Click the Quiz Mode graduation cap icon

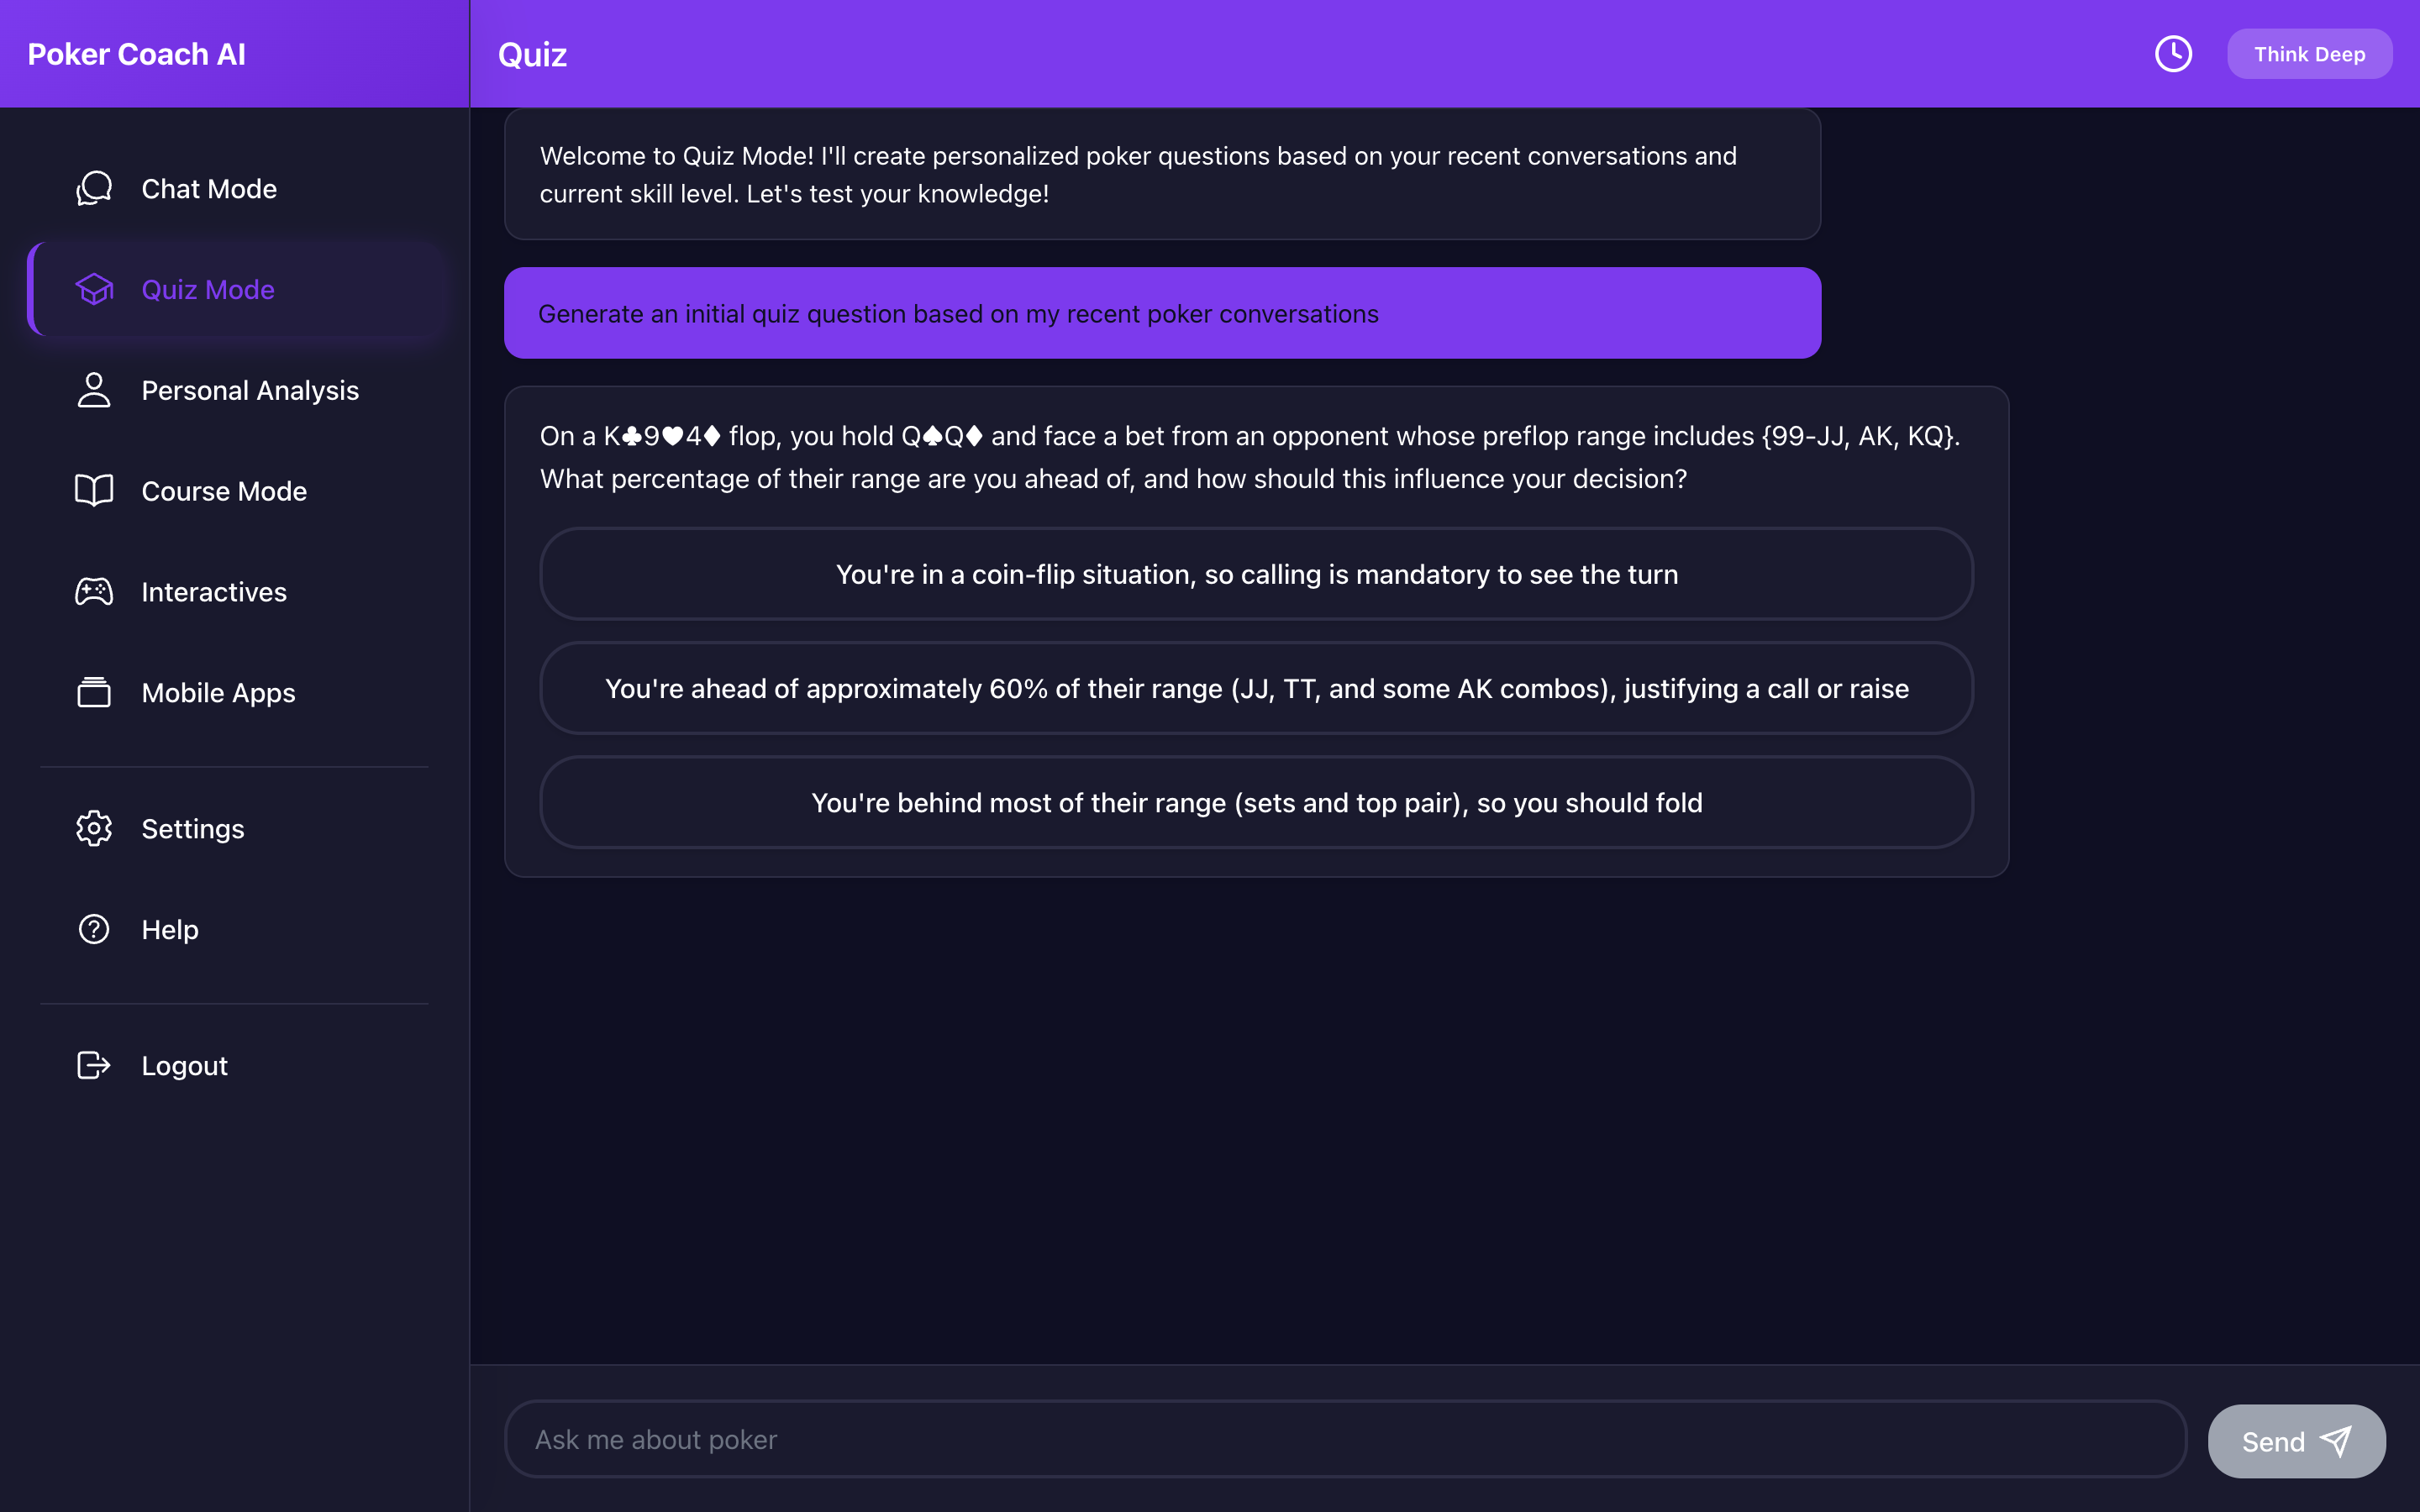[94, 289]
